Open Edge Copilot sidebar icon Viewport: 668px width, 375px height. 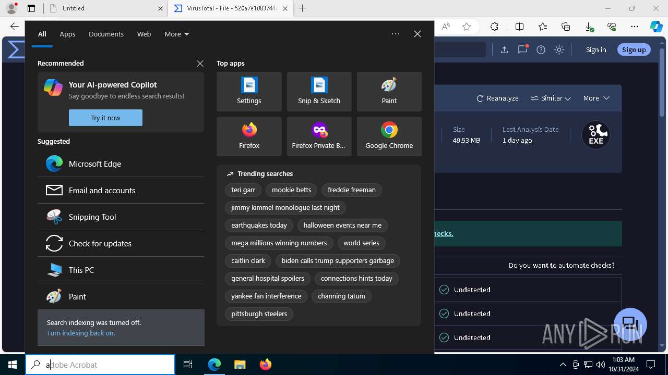click(656, 27)
